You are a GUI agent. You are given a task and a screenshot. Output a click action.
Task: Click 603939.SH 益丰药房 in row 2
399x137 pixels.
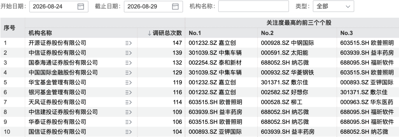click(x=367, y=53)
